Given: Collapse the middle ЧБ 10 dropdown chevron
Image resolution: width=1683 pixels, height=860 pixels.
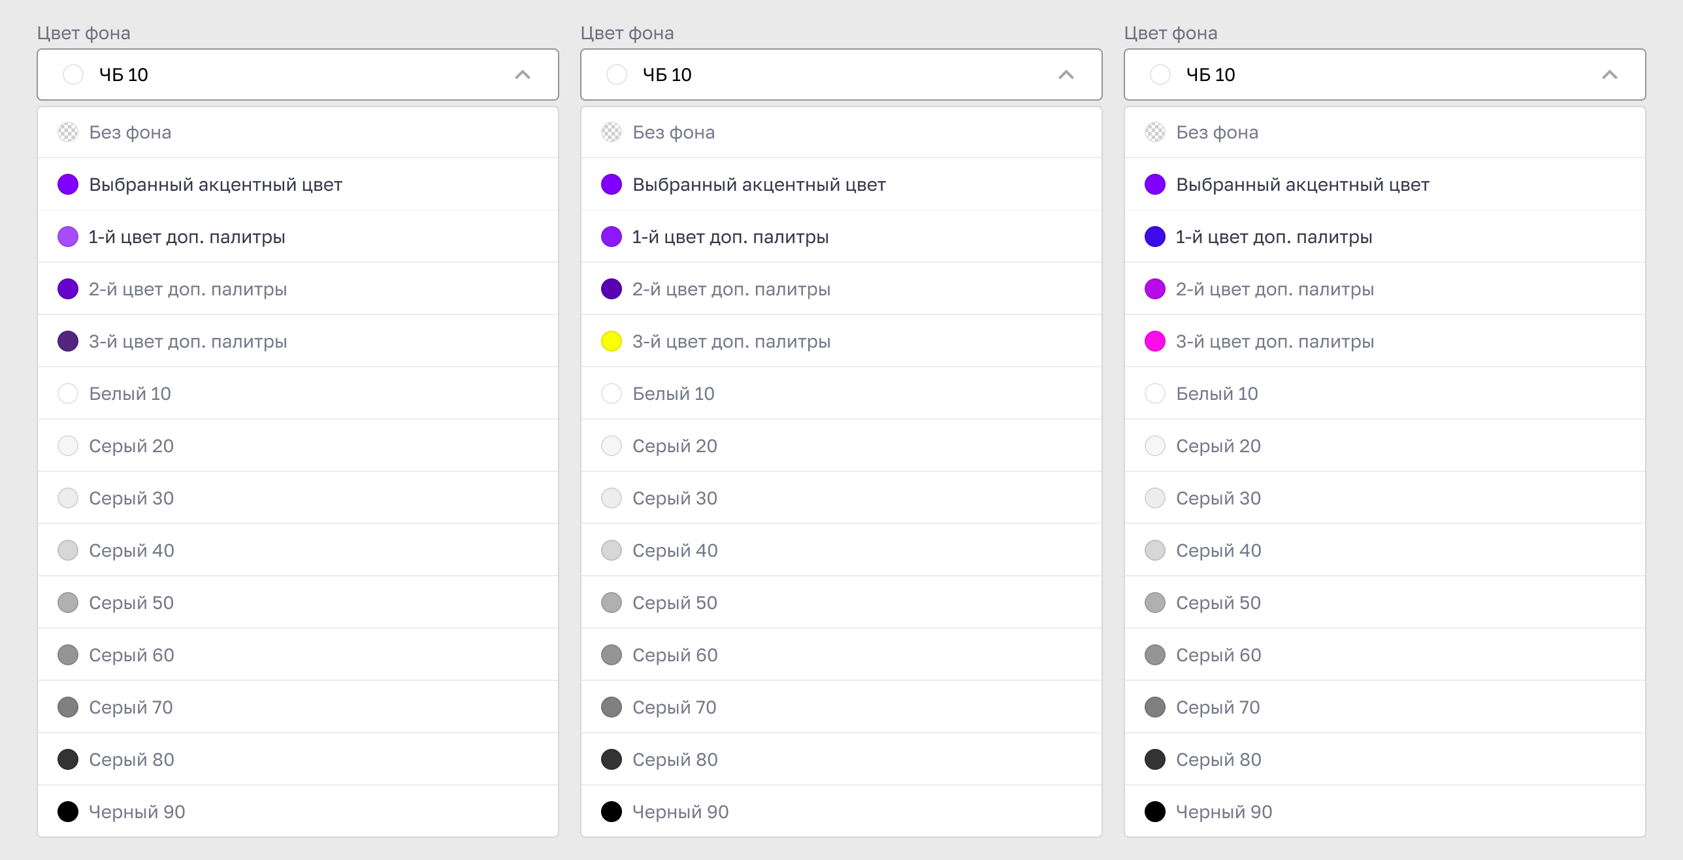Looking at the screenshot, I should point(1066,74).
